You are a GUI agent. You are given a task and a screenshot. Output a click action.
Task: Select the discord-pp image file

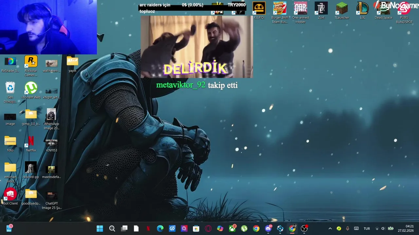pos(31,170)
